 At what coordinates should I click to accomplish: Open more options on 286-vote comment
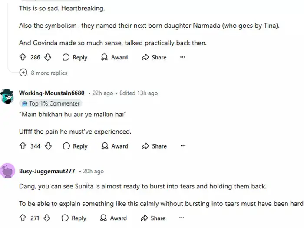[x=182, y=57]
